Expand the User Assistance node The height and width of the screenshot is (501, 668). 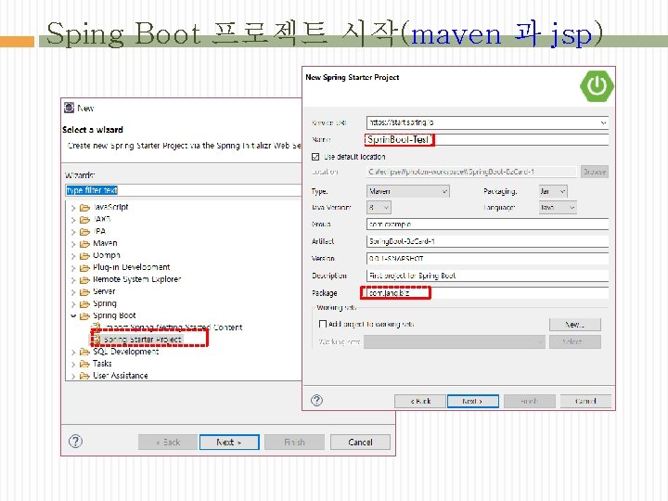[x=73, y=376]
